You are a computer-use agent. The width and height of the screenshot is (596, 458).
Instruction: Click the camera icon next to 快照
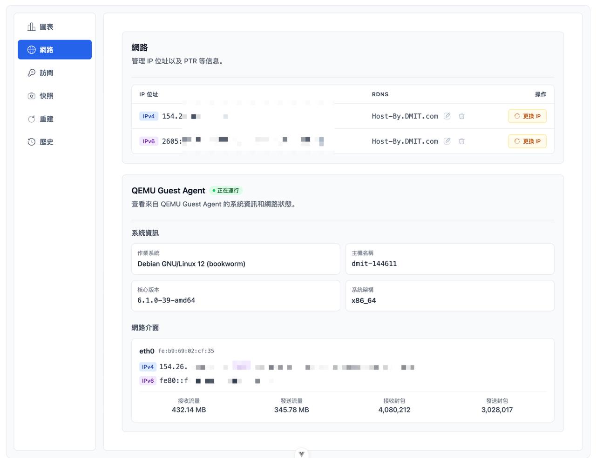[31, 96]
